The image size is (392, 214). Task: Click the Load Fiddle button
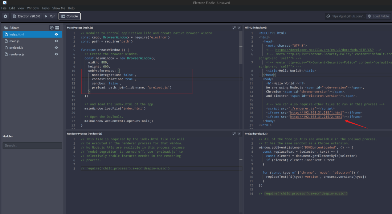pyautogui.click(x=378, y=16)
